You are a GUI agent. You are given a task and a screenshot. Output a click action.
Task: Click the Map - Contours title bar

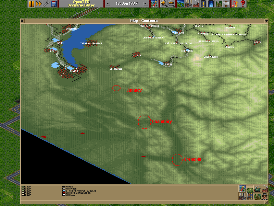pyautogui.click(x=144, y=21)
